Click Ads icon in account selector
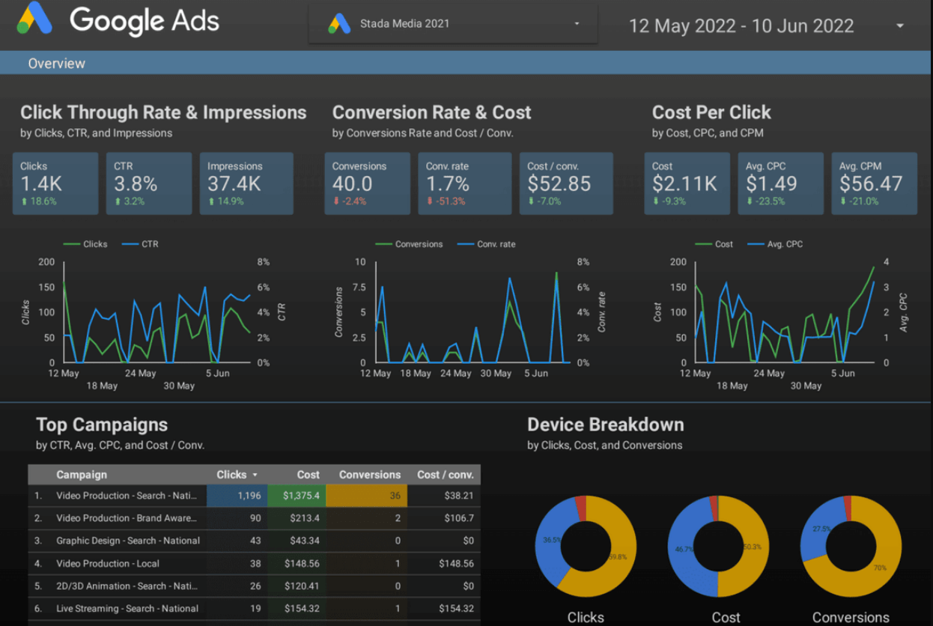Screen dimensions: 933x626 pyautogui.click(x=339, y=24)
